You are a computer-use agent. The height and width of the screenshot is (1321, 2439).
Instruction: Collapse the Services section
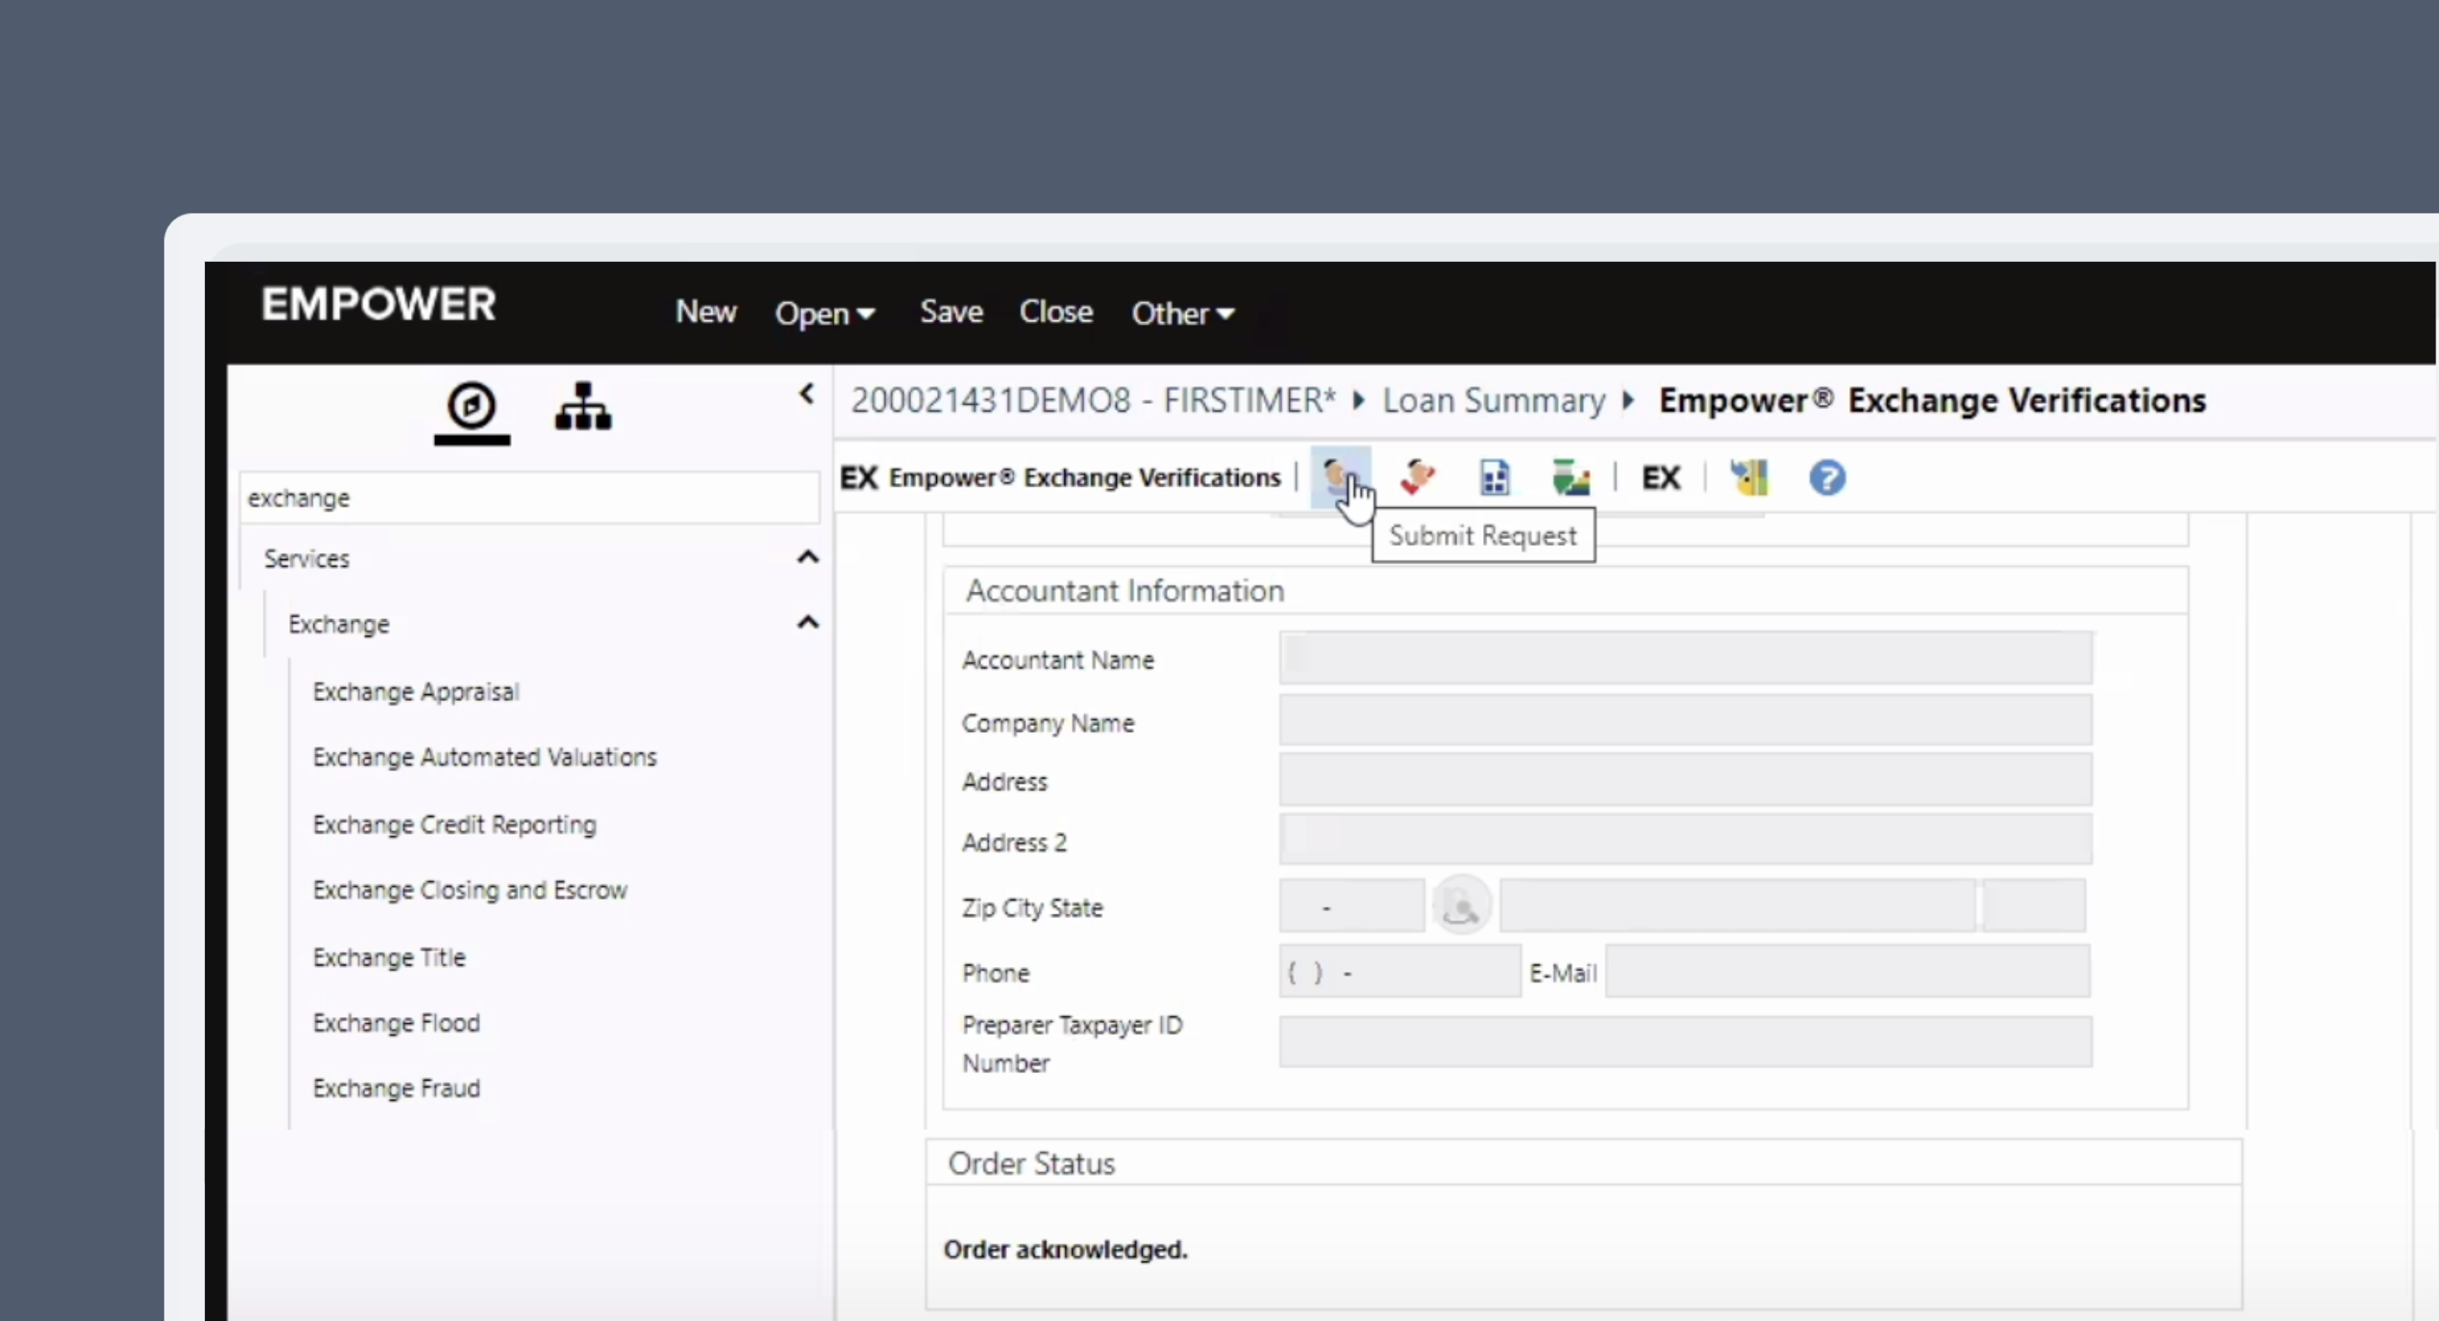click(808, 557)
